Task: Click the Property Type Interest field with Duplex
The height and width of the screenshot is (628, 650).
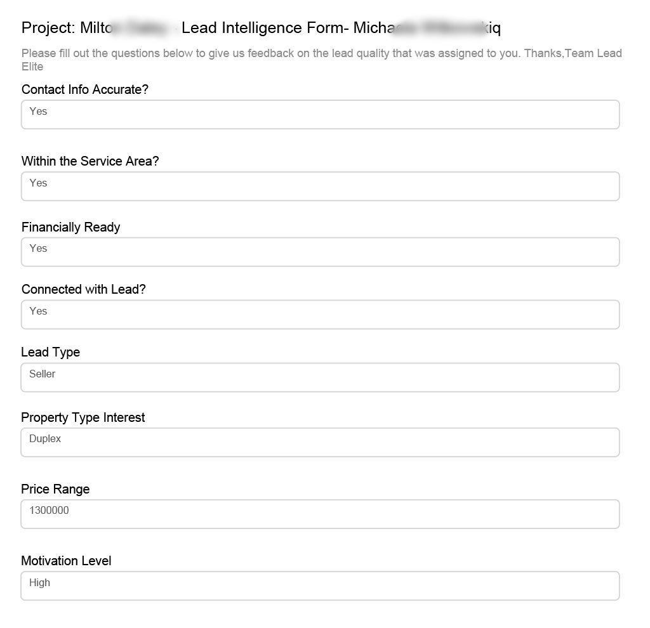Action: click(320, 442)
